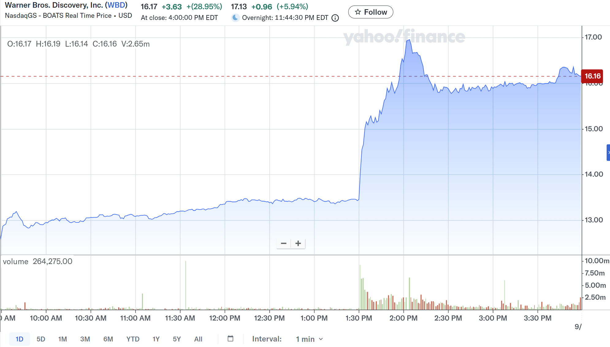Viewport: 610px width, 347px height.
Task: Click the 11:00 AM time axis label
Action: [x=135, y=318]
